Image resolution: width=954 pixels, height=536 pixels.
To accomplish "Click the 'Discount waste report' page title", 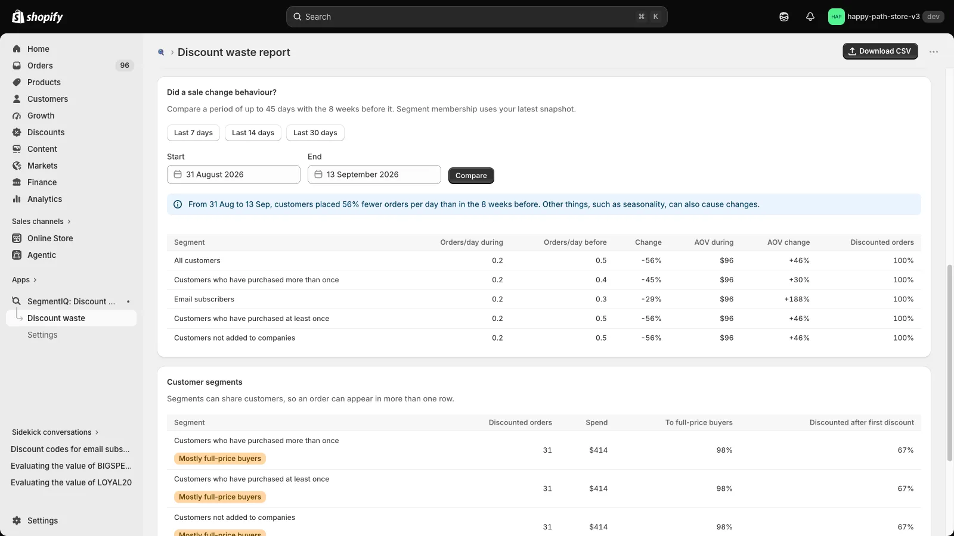I will click(x=234, y=52).
